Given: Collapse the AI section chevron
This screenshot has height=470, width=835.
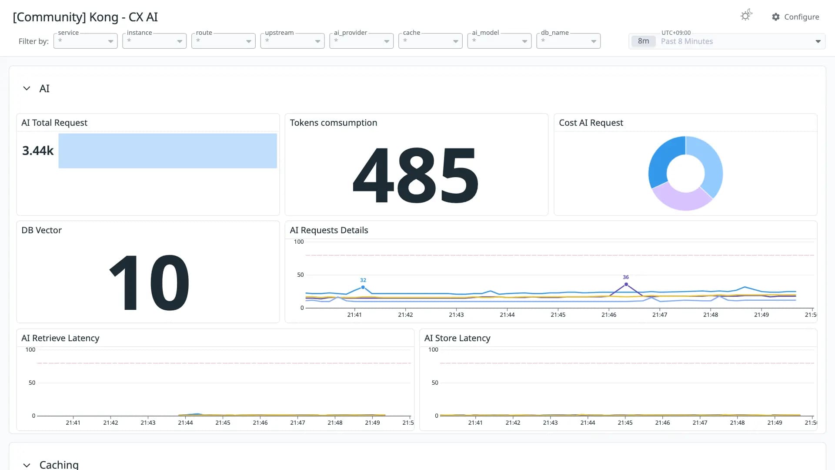Looking at the screenshot, I should (27, 88).
